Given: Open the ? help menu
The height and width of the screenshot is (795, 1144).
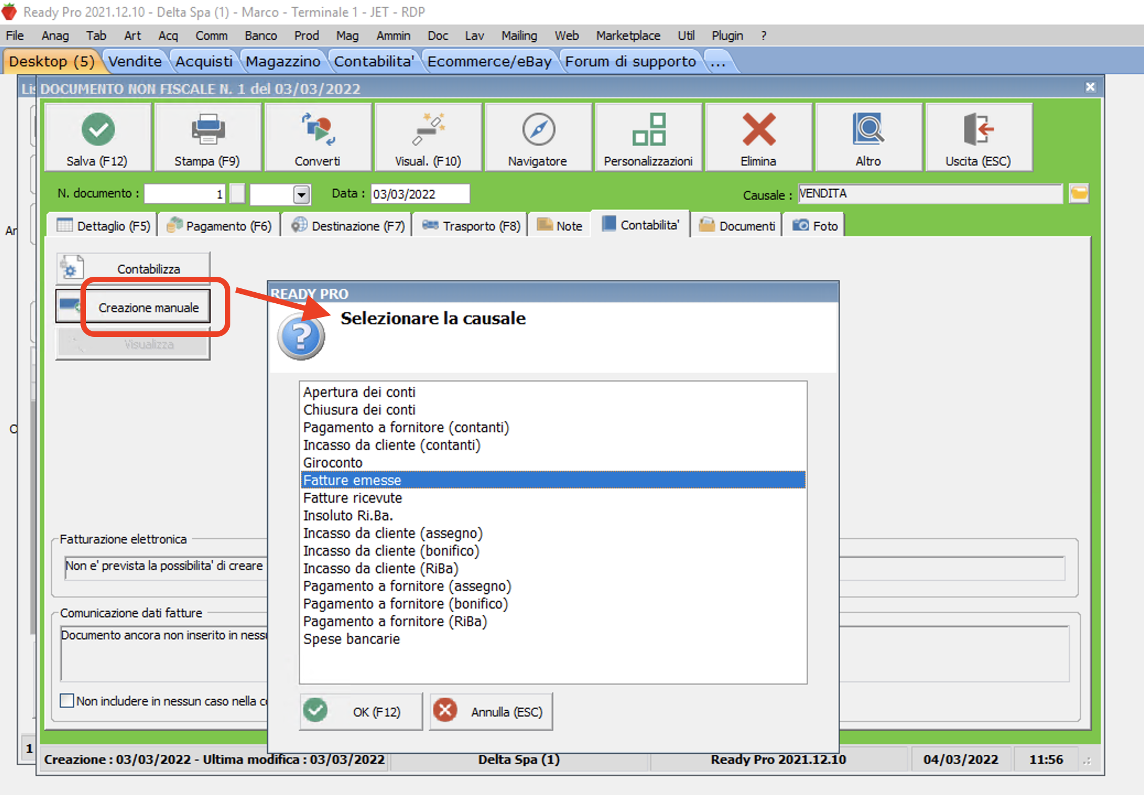Looking at the screenshot, I should [x=764, y=36].
